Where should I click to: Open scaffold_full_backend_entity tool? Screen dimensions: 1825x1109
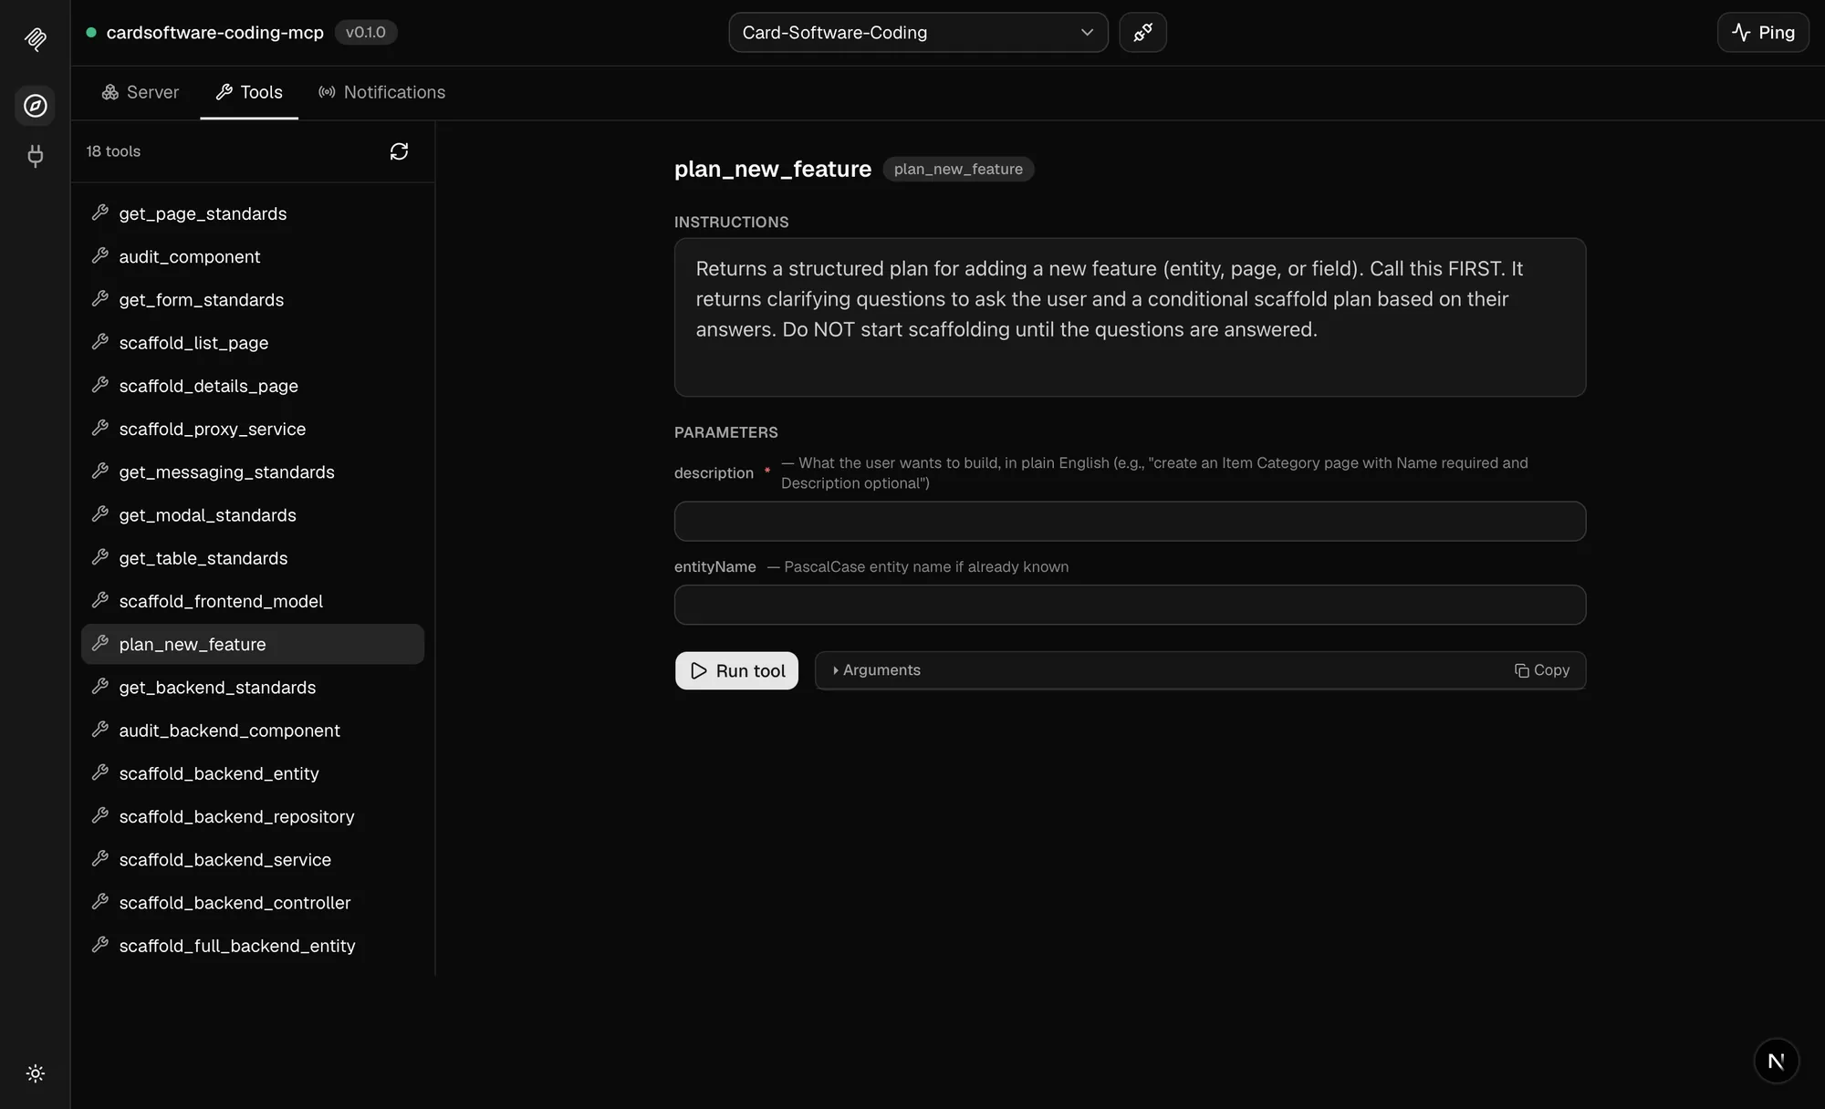tap(253, 946)
